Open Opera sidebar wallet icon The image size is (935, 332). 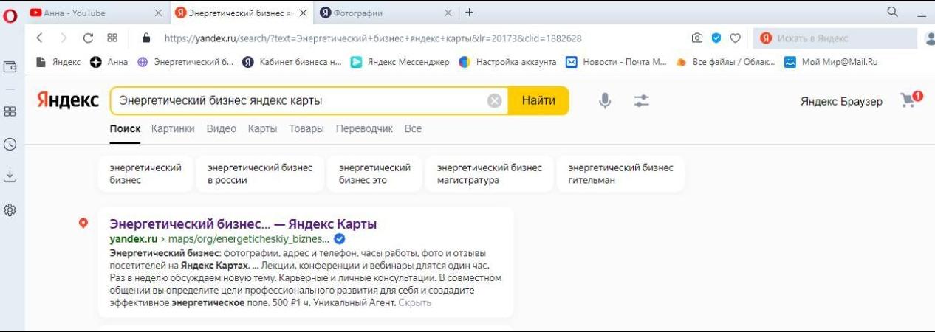(x=10, y=66)
